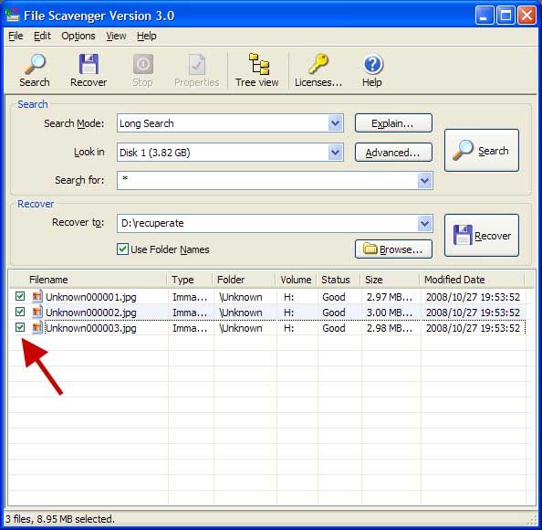Expand the Search Mode dropdown
The image size is (542, 530).
pos(335,123)
